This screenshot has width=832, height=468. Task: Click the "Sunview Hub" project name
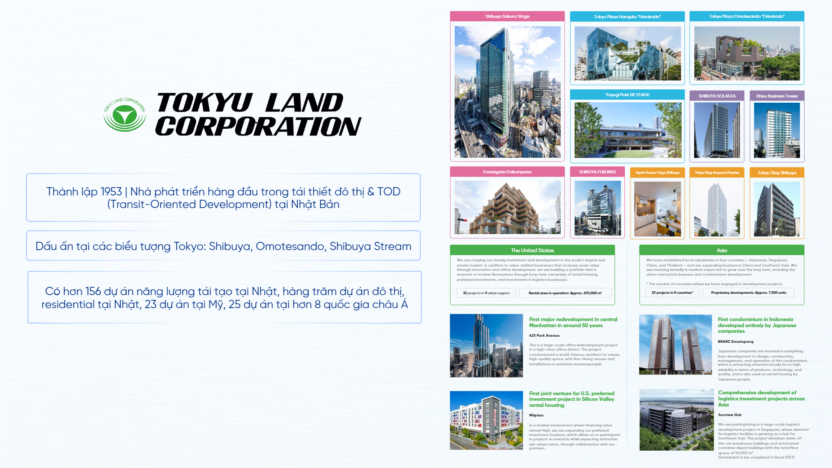click(x=730, y=415)
